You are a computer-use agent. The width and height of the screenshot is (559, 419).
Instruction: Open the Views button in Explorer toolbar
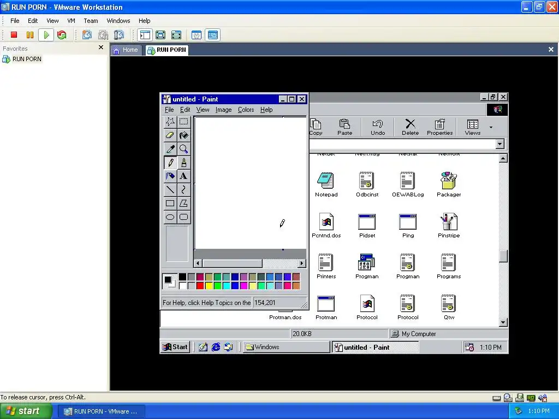pos(473,127)
